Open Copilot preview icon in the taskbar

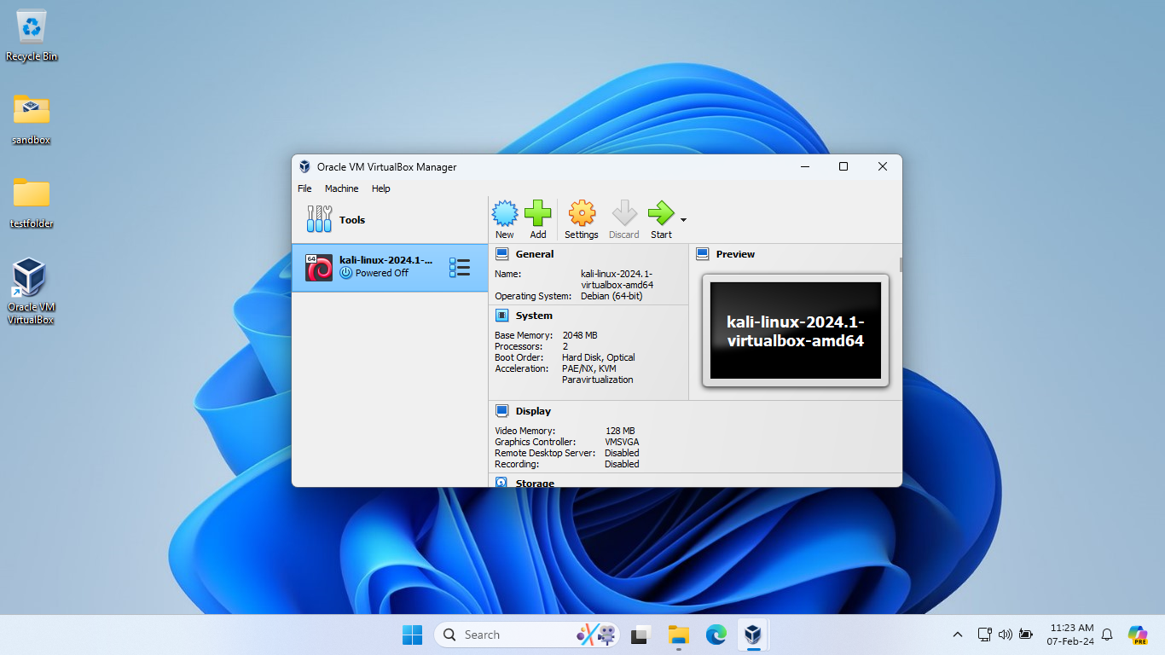[x=1137, y=635]
